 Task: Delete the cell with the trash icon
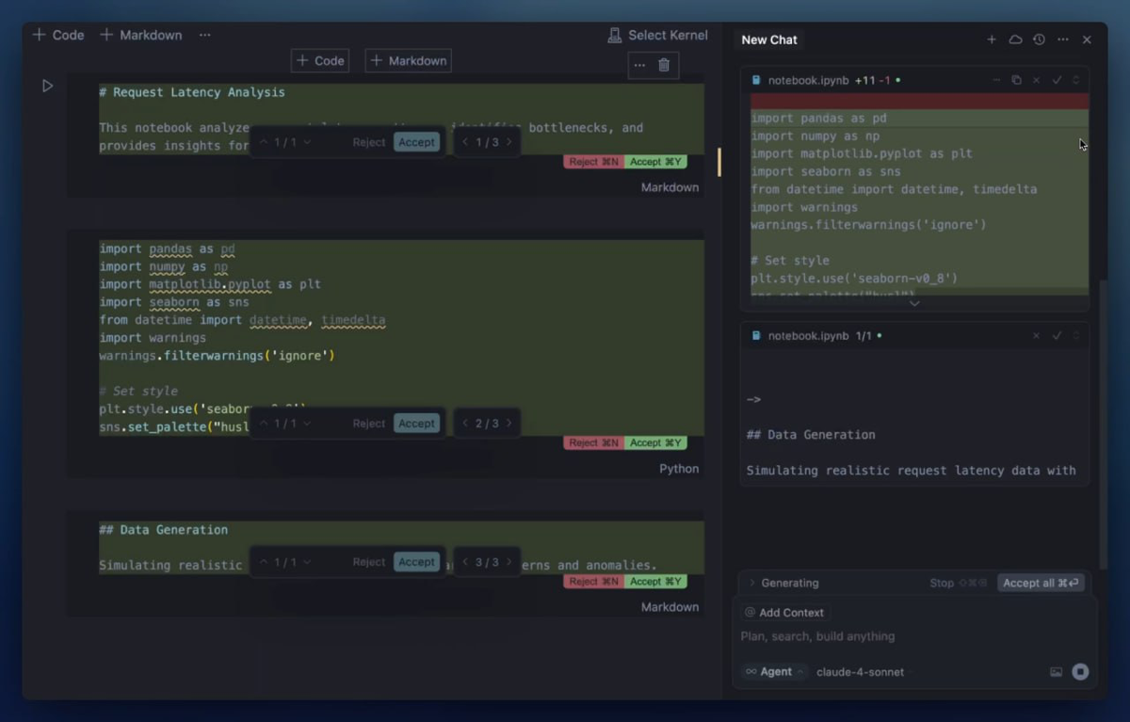point(664,65)
